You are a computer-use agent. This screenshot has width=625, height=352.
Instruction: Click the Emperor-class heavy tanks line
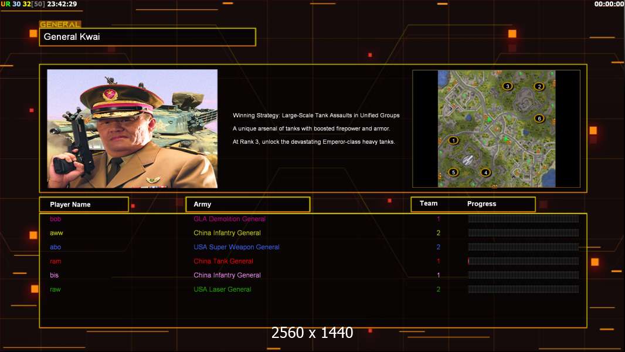pos(314,141)
